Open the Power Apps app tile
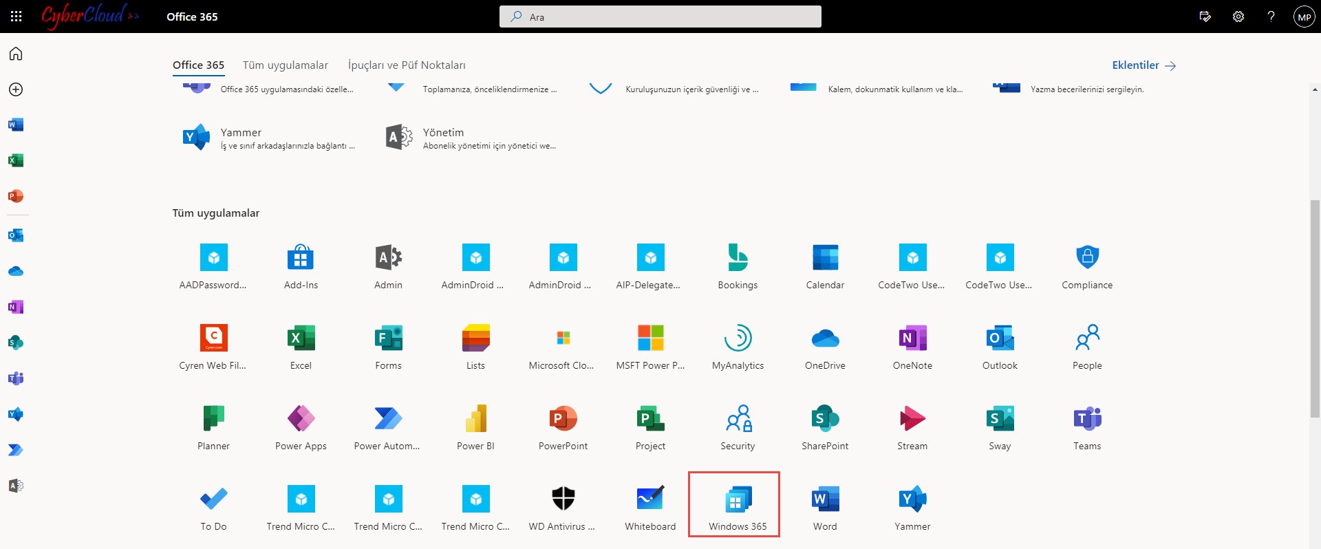The image size is (1321, 549). pos(301,428)
